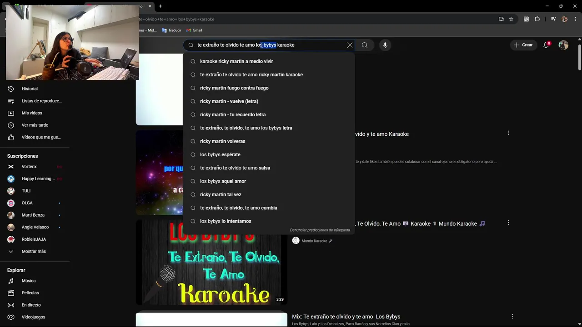This screenshot has width=582, height=327.
Task: Open the Happy Learning subscription
Action: click(x=35, y=178)
